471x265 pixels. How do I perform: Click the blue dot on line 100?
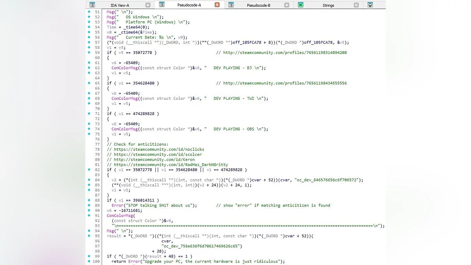(x=89, y=261)
